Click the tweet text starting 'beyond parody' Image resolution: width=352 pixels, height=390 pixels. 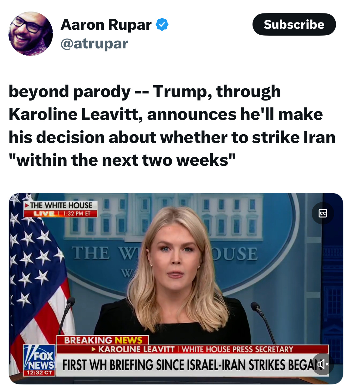(x=172, y=126)
